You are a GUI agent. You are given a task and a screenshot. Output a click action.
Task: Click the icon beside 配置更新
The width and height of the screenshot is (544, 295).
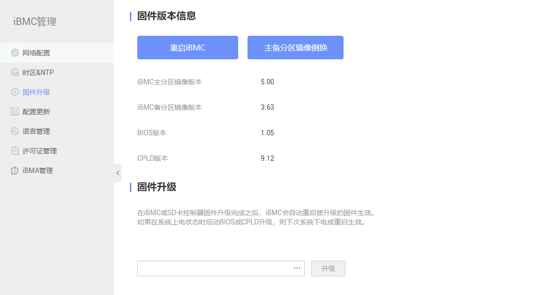point(15,111)
